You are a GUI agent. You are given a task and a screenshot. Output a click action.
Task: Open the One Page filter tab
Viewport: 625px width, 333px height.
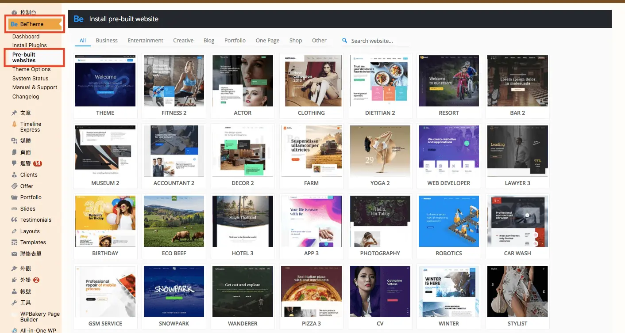[x=267, y=41]
